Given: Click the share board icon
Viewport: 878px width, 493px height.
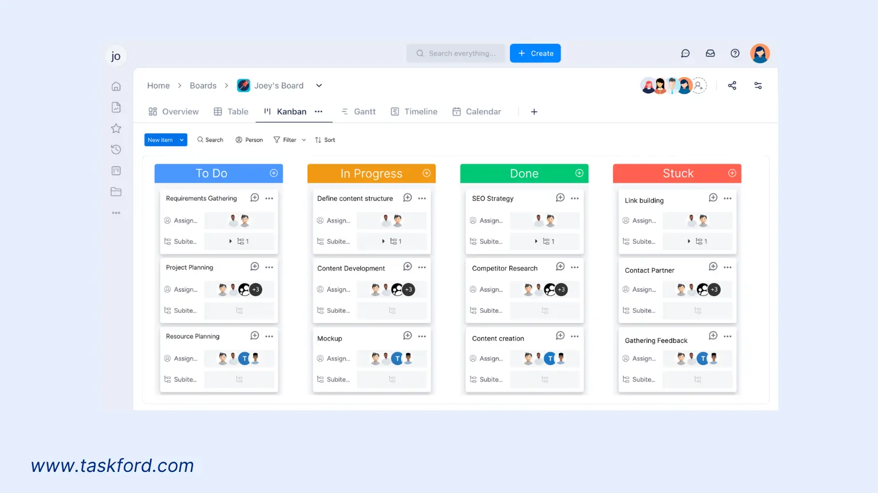Looking at the screenshot, I should [732, 86].
